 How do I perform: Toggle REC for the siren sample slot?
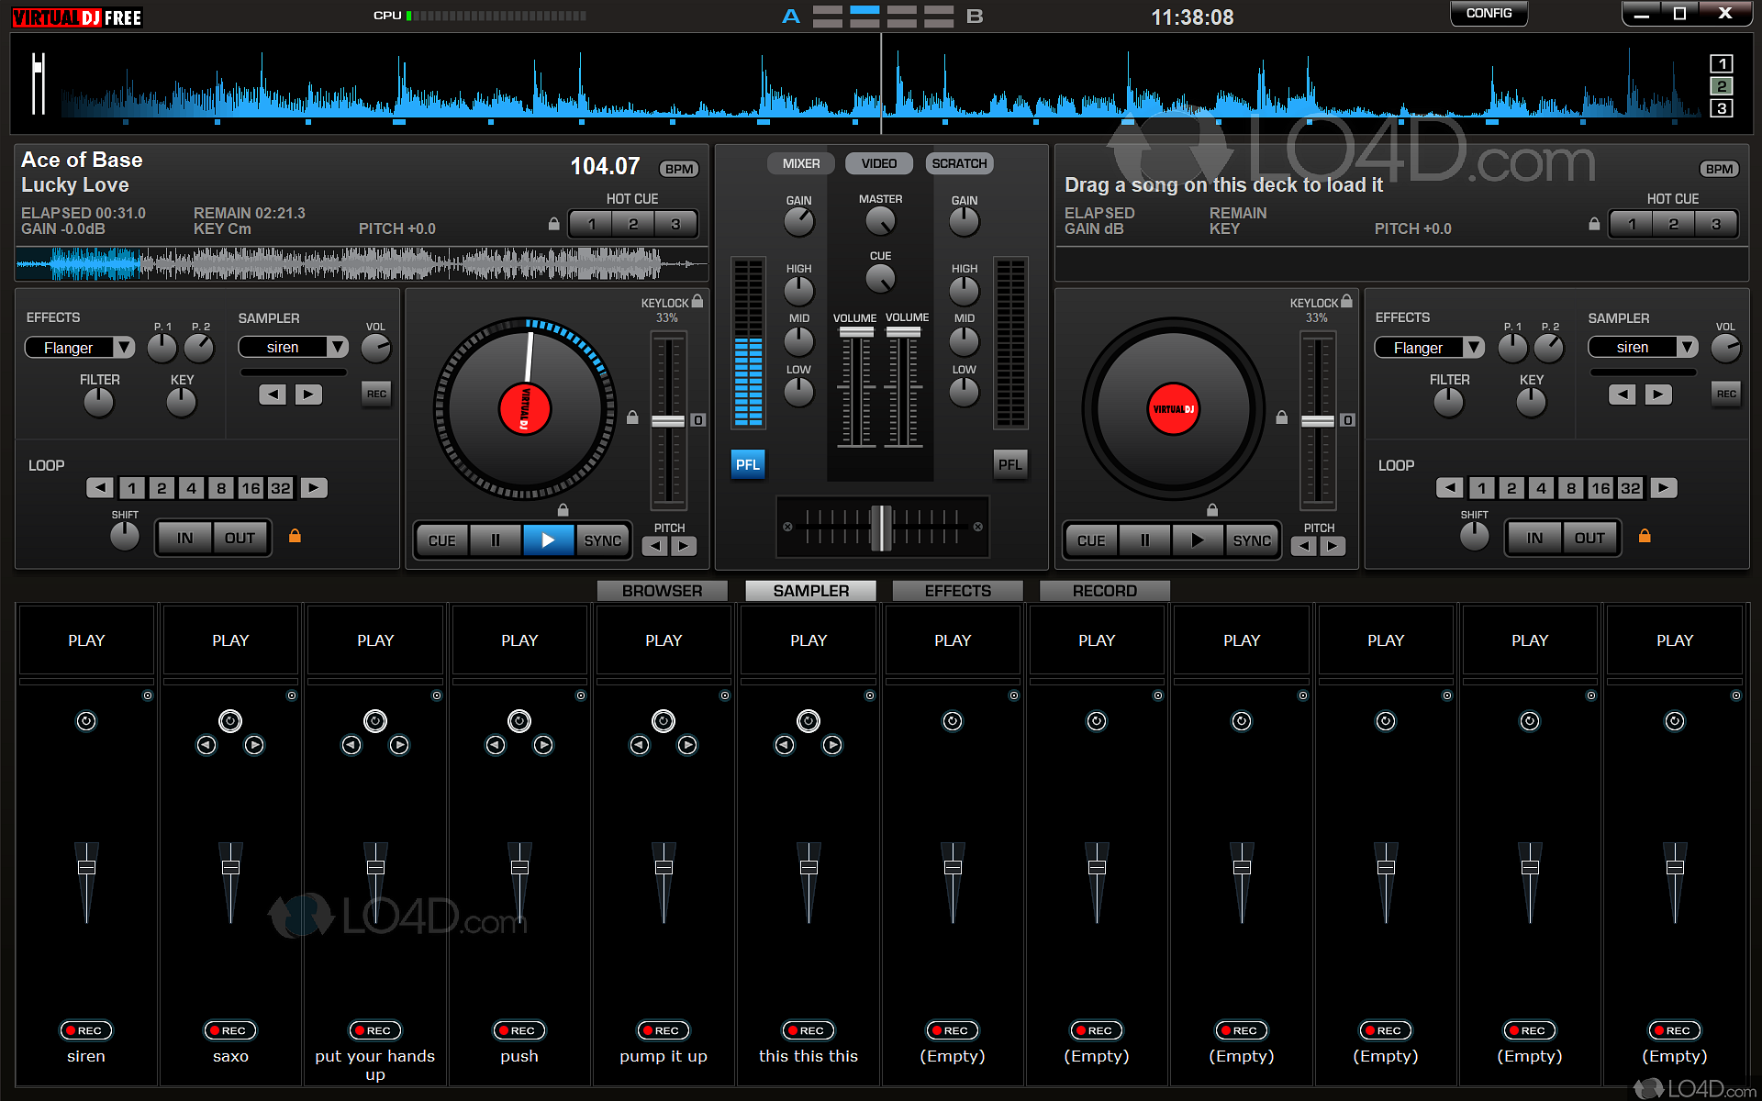coord(86,1030)
